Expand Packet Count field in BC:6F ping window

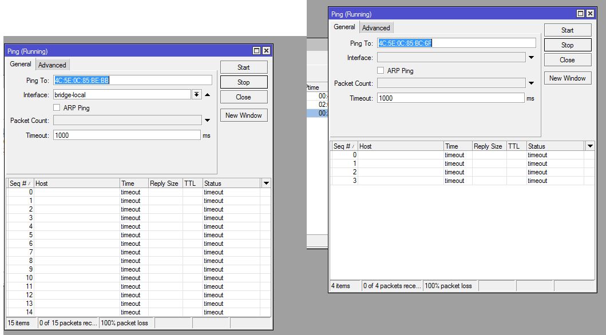coord(532,83)
